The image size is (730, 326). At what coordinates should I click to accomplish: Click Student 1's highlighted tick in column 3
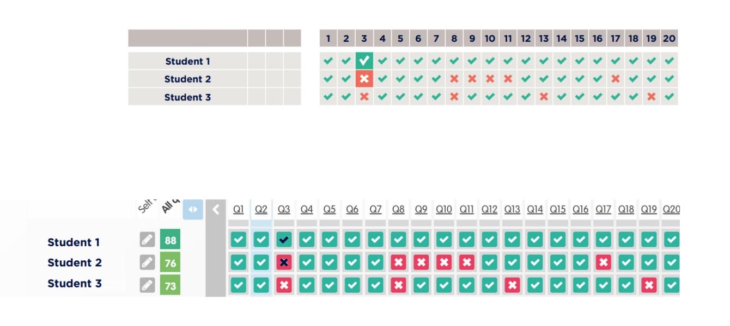(x=364, y=60)
